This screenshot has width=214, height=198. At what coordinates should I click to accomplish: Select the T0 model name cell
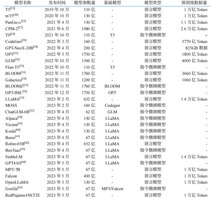coord(10,35)
